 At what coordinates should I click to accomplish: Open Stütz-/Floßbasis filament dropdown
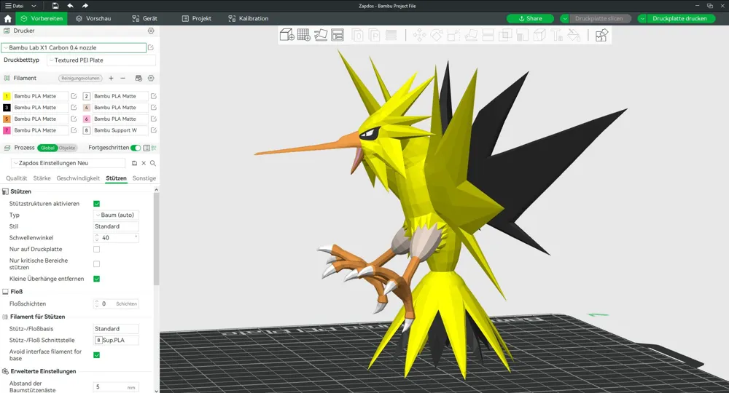116,329
